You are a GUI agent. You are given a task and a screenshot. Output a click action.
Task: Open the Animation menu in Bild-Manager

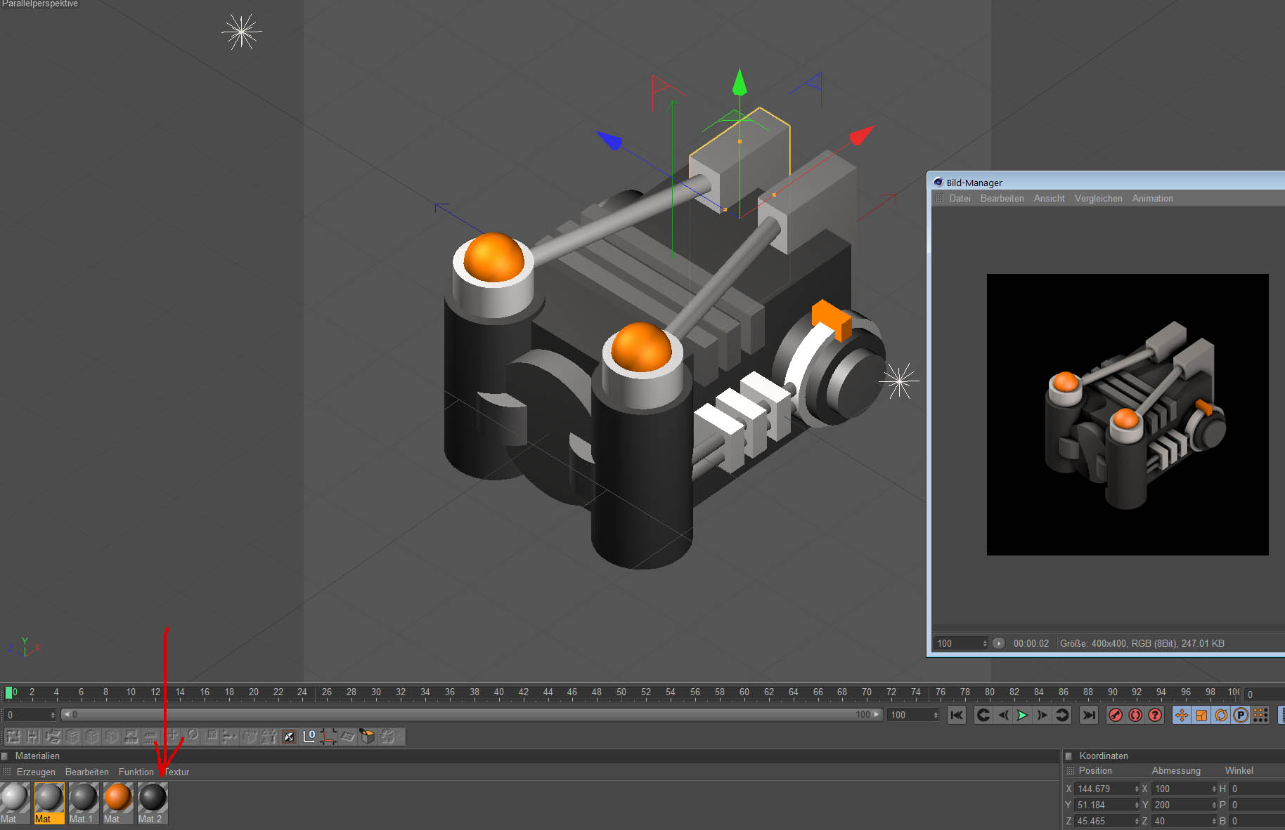[1152, 199]
